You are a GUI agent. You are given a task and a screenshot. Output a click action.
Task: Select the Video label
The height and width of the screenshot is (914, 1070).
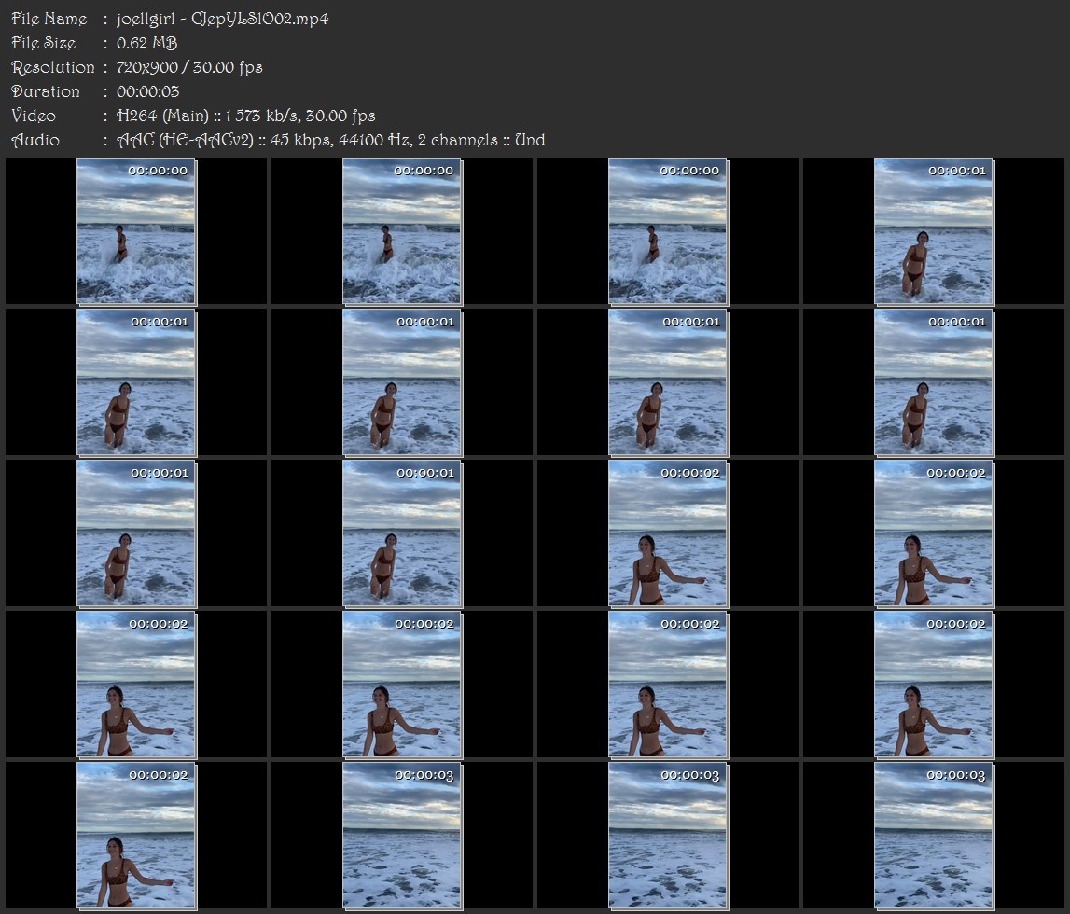coord(34,116)
